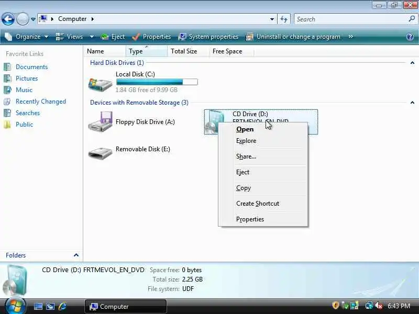419x314 pixels.
Task: Open Searches favorite link
Action: click(x=28, y=113)
